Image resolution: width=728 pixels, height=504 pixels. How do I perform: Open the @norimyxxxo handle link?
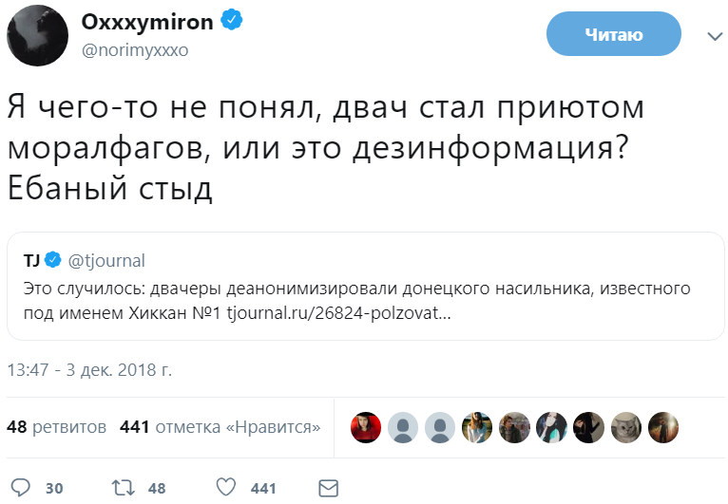tap(136, 50)
